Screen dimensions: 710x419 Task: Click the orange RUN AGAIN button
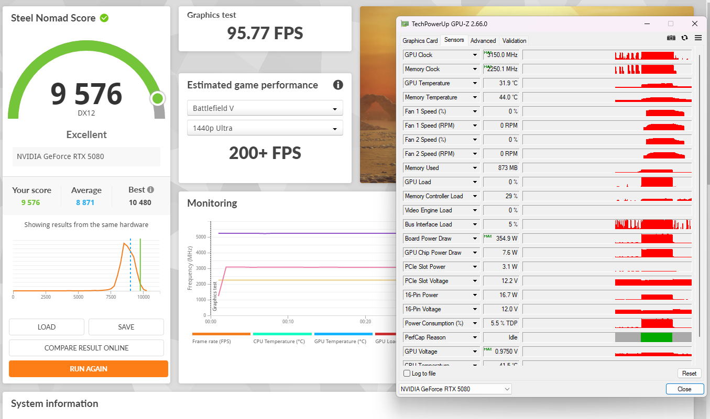89,369
